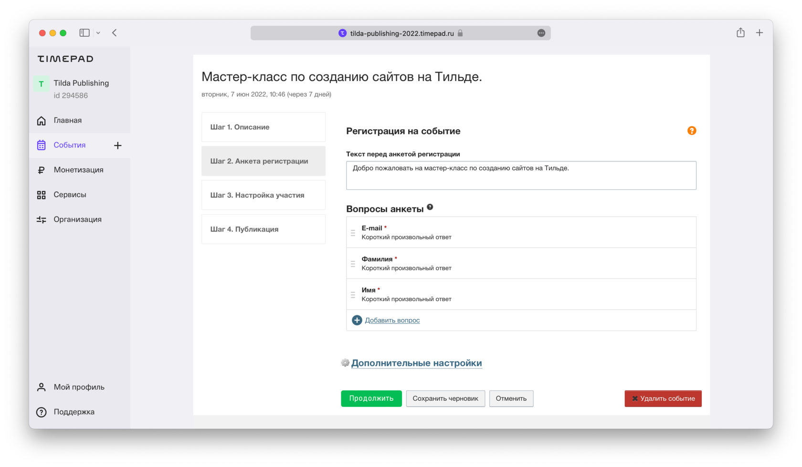The height and width of the screenshot is (467, 802).
Task: Click the gear icon near Дополнительные настройки
Action: (345, 363)
